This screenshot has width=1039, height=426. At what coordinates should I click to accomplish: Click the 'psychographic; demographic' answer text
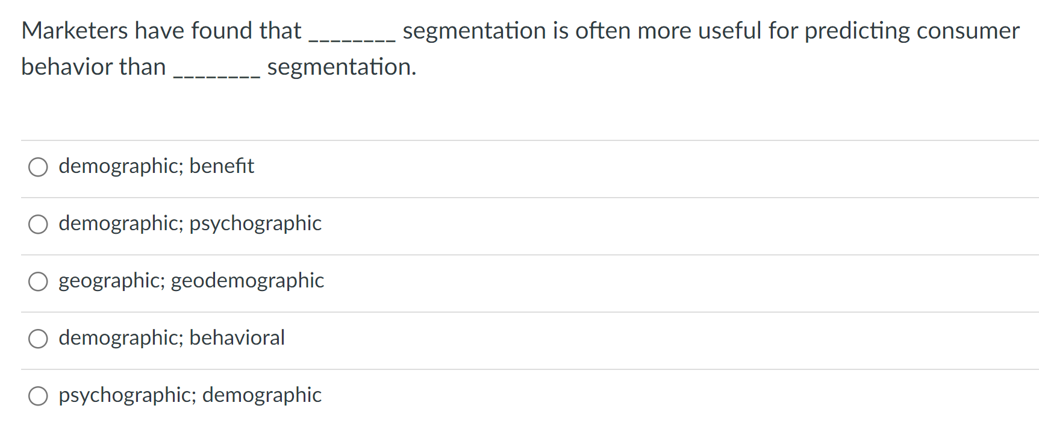pos(189,395)
